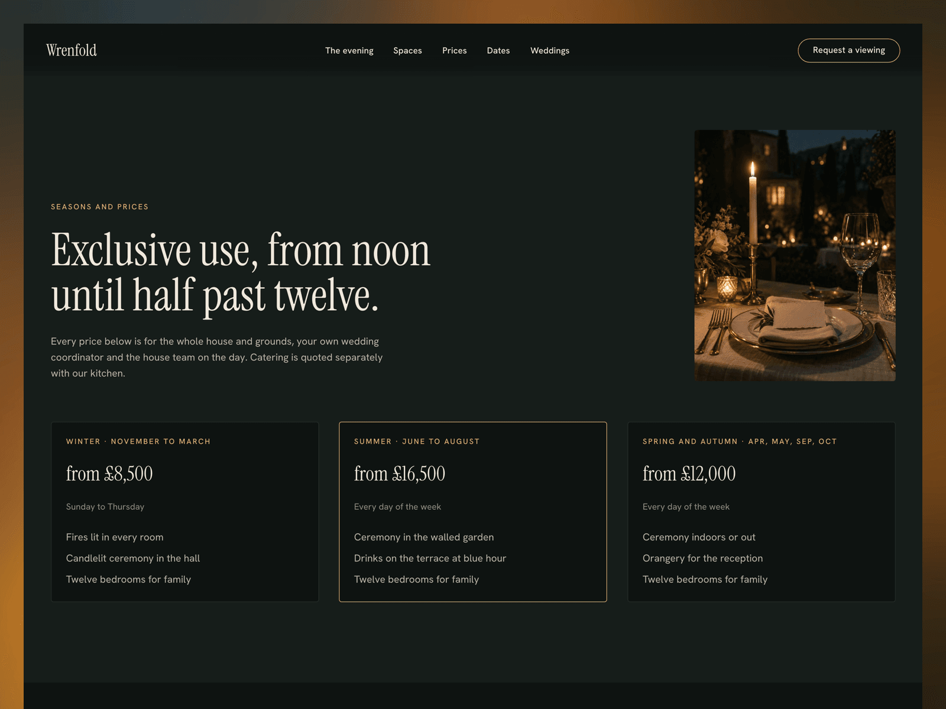
Task: Click the paragraph about catering quoted separately
Action: [x=217, y=357]
